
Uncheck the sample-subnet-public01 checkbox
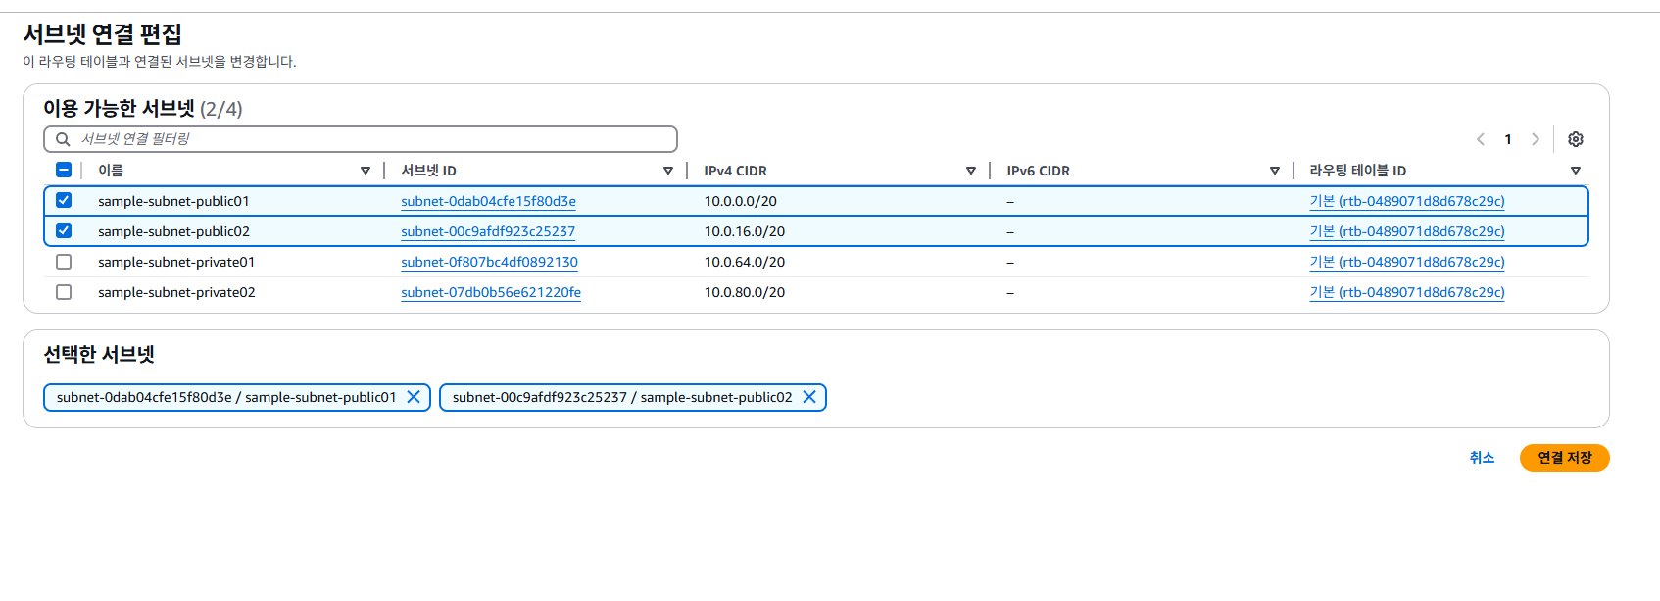click(64, 200)
